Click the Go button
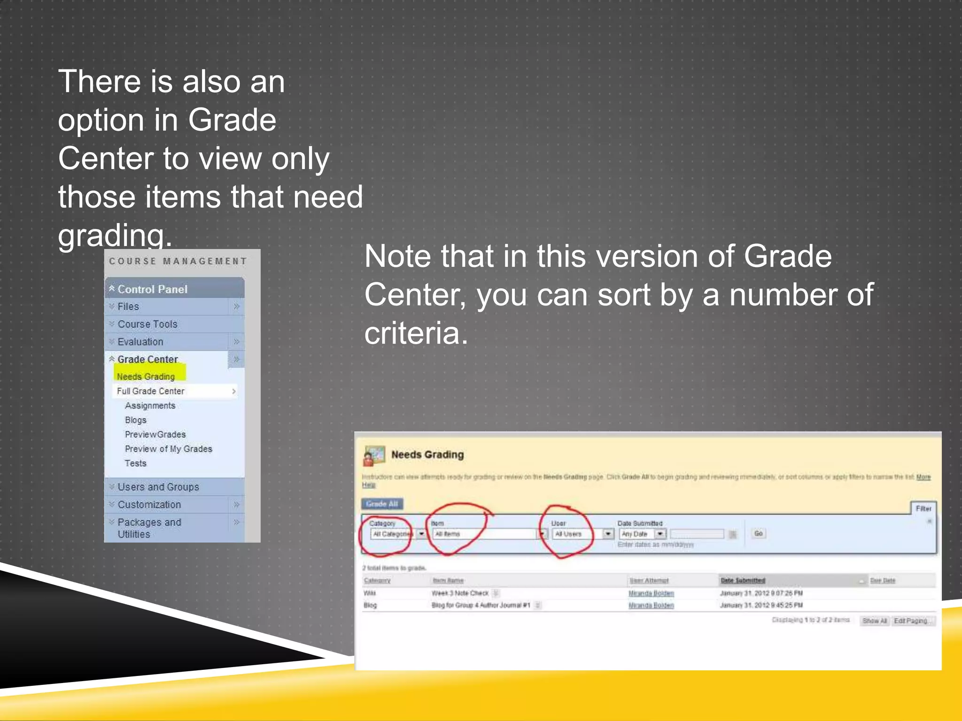 tap(758, 534)
